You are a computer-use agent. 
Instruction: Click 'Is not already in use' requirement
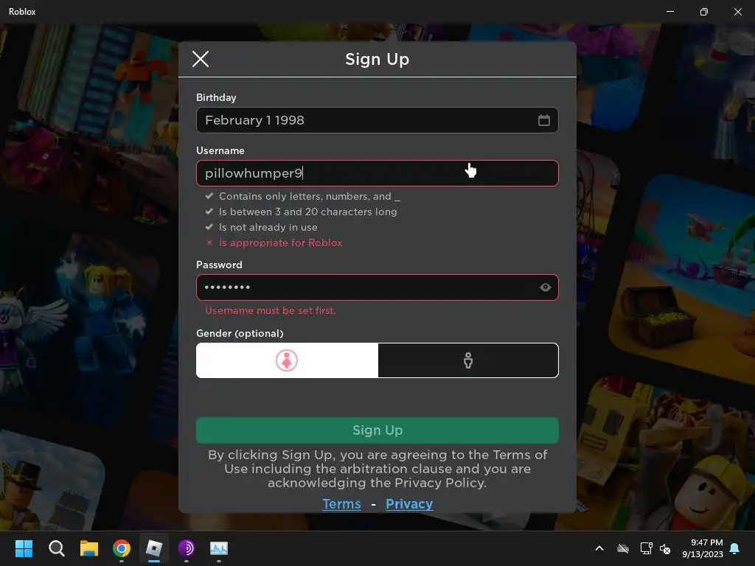coord(268,227)
